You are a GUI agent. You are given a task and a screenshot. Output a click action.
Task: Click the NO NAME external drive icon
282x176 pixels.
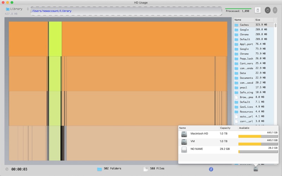[184, 150]
